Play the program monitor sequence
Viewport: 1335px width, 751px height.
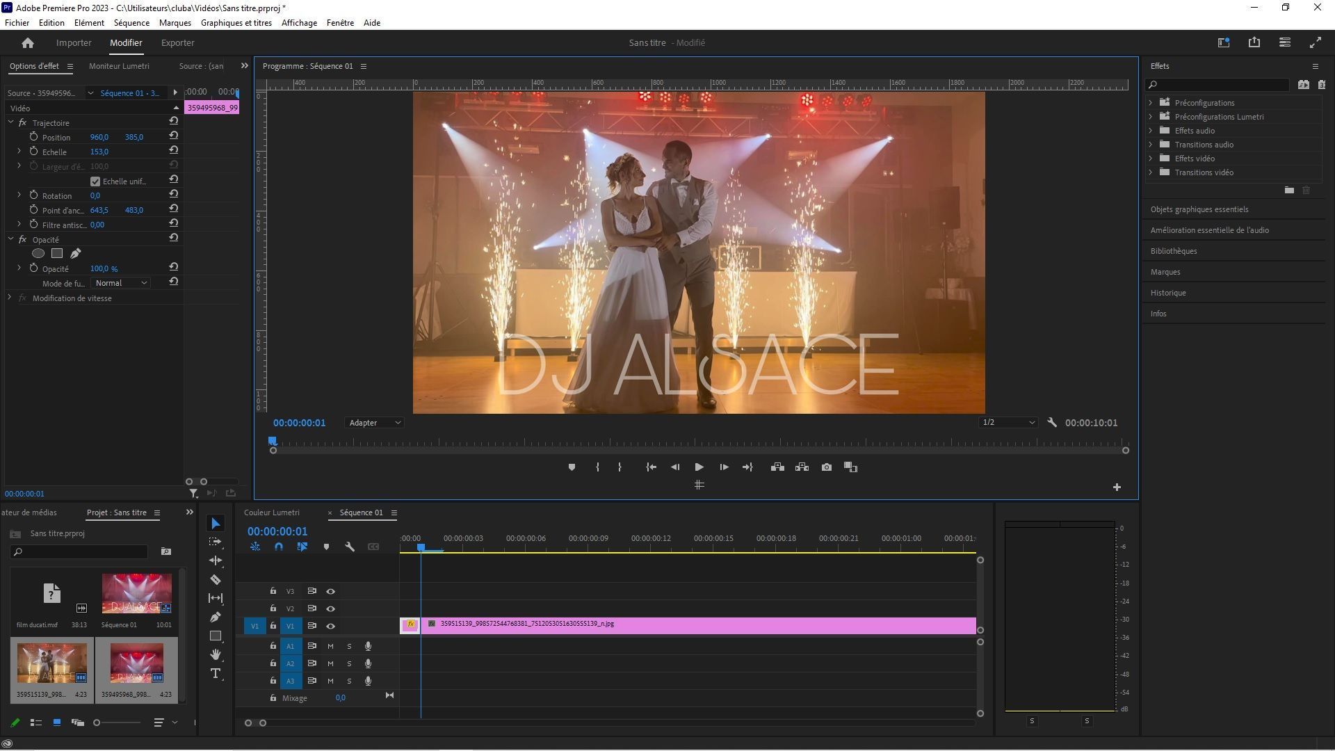point(699,467)
